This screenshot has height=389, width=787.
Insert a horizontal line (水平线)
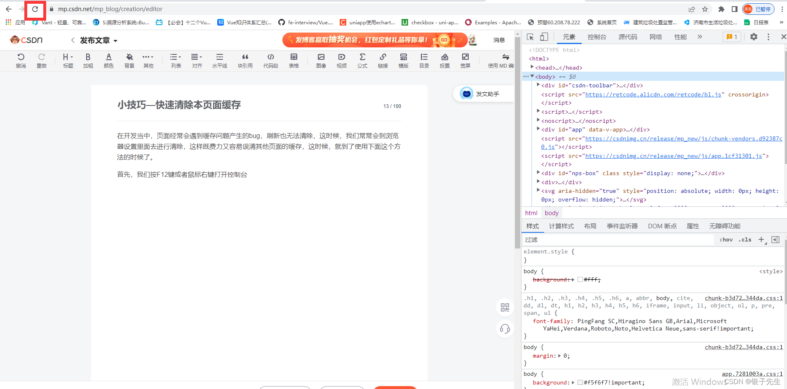[x=220, y=61]
